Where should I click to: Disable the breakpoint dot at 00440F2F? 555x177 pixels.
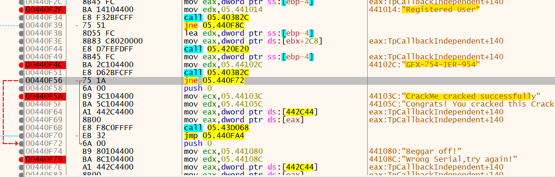tap(21, 10)
